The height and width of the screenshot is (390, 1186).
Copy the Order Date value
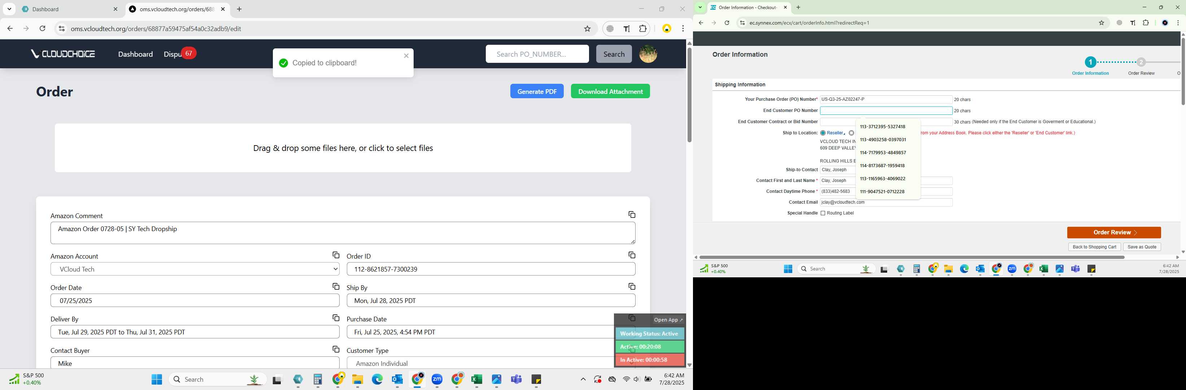(x=336, y=286)
